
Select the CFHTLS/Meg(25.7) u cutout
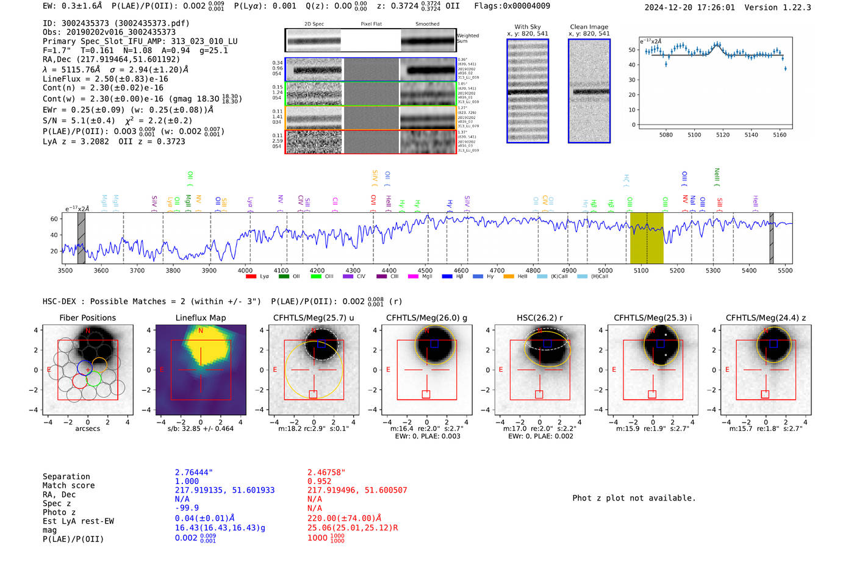[x=314, y=369]
